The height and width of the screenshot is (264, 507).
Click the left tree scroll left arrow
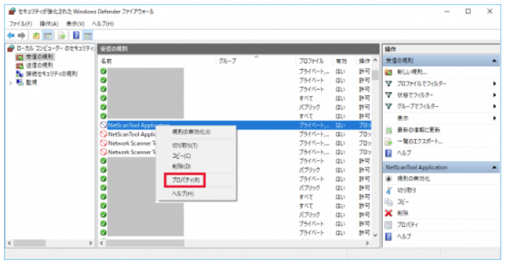(9, 243)
